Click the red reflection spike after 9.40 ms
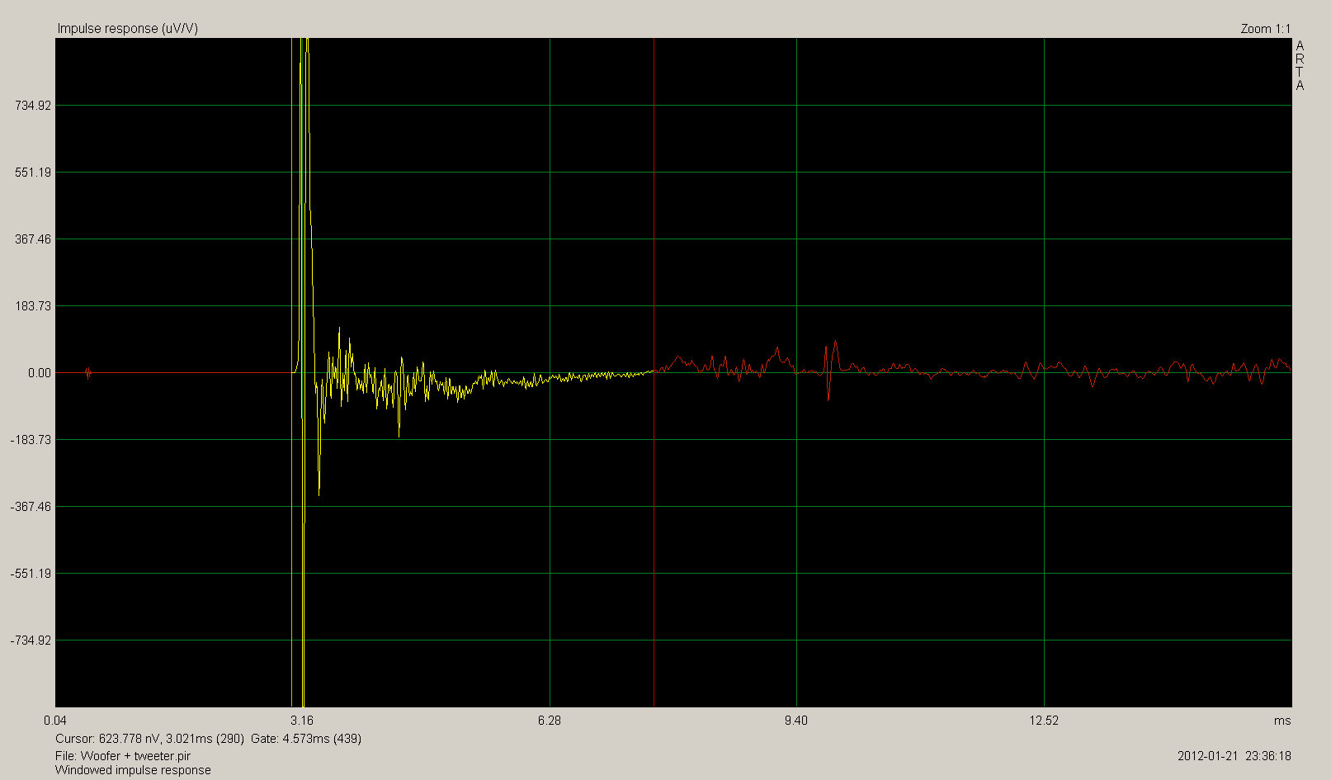 point(832,370)
